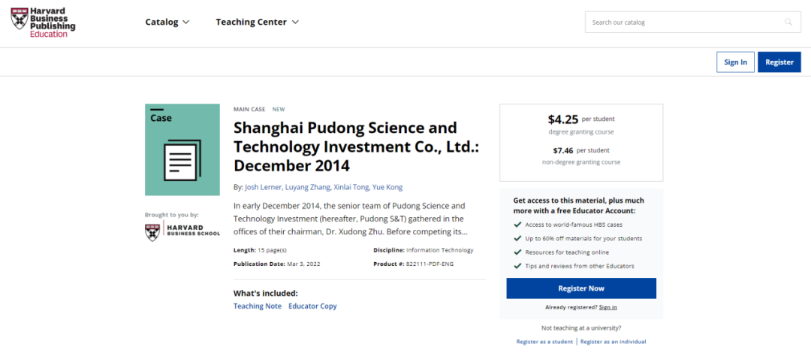Choose Register as a student link
This screenshot has width=811, height=359.
point(544,342)
